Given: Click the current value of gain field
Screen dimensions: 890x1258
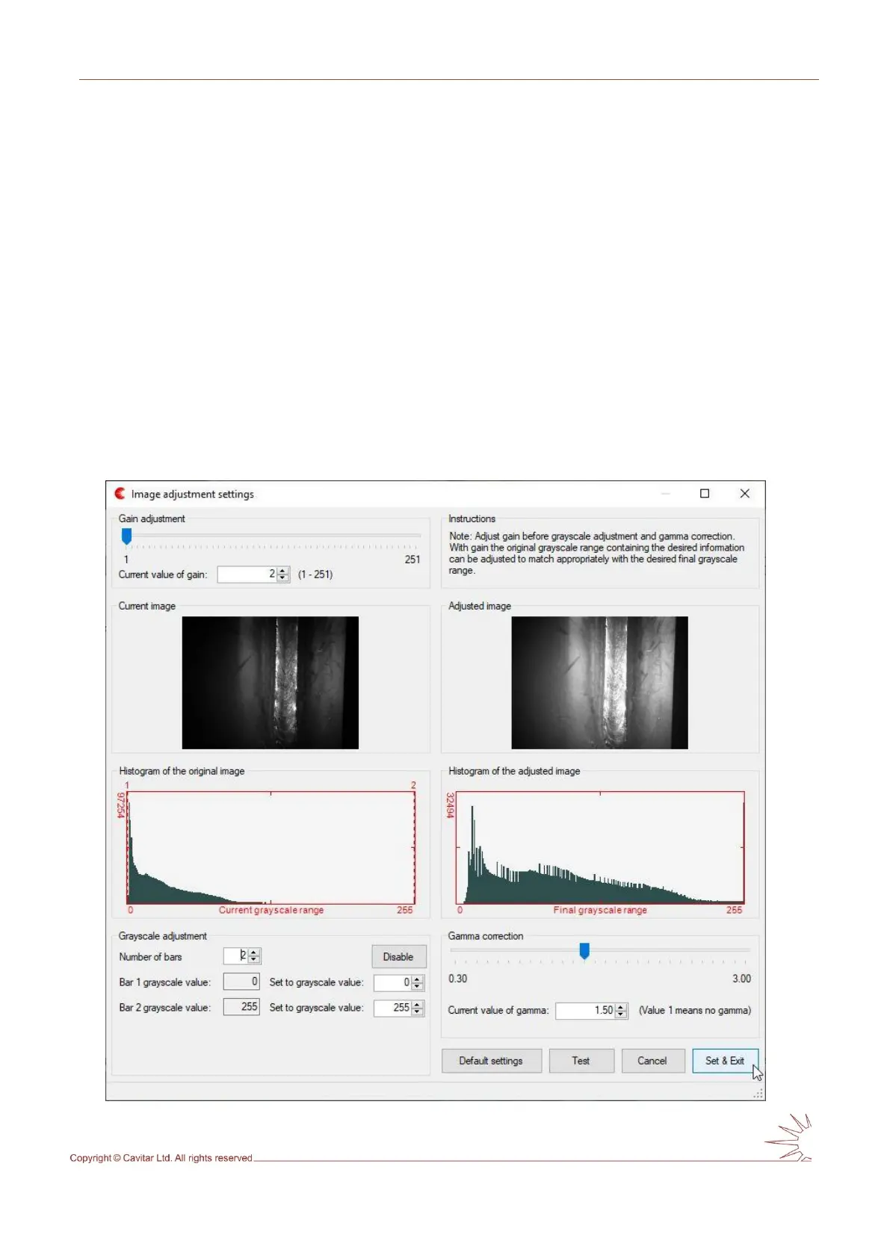Looking at the screenshot, I should coord(247,574).
